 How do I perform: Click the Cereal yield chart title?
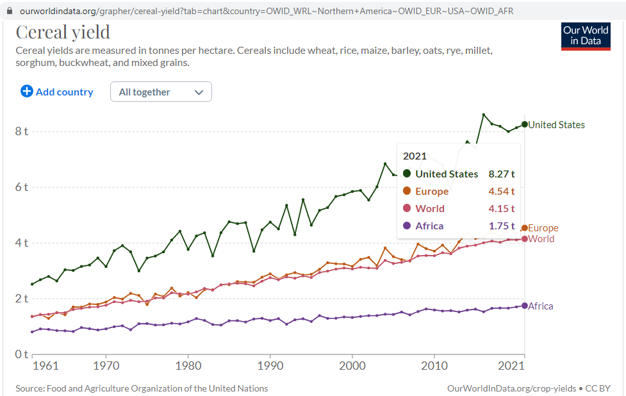63,32
